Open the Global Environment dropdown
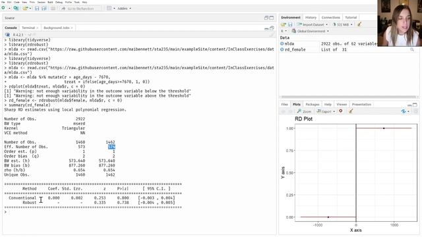The image size is (422, 237). [310, 31]
